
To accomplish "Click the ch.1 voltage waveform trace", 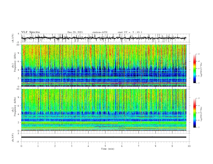I will [x=104, y=38].
